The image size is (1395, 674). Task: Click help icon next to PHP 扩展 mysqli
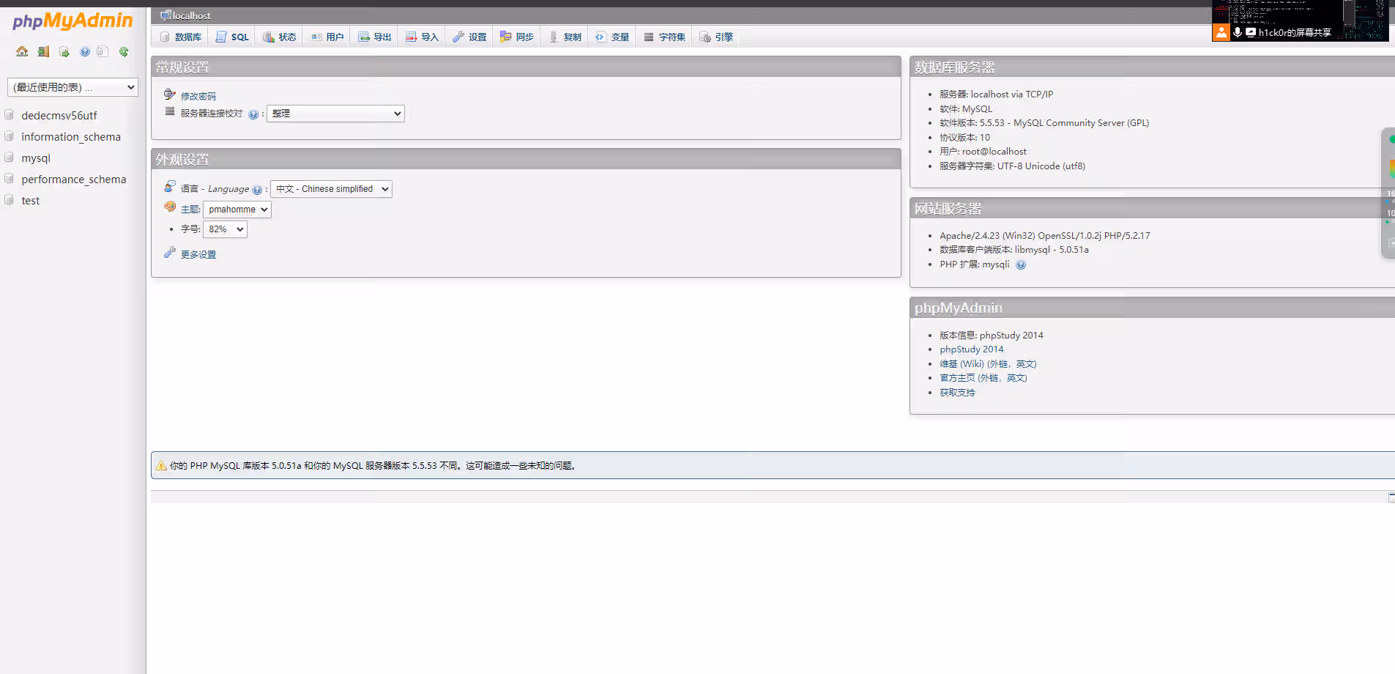pos(1021,265)
